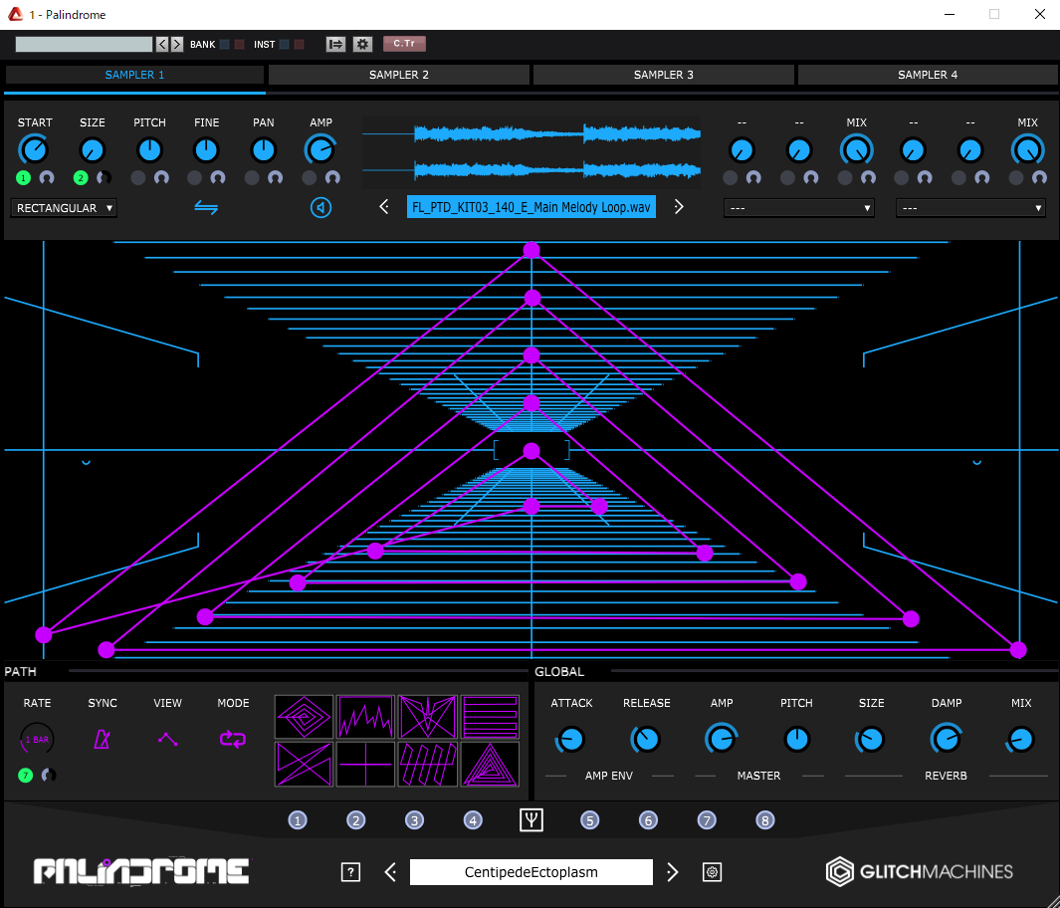The width and height of the screenshot is (1060, 908).
Task: Click the speaker audition icon
Action: [320, 207]
